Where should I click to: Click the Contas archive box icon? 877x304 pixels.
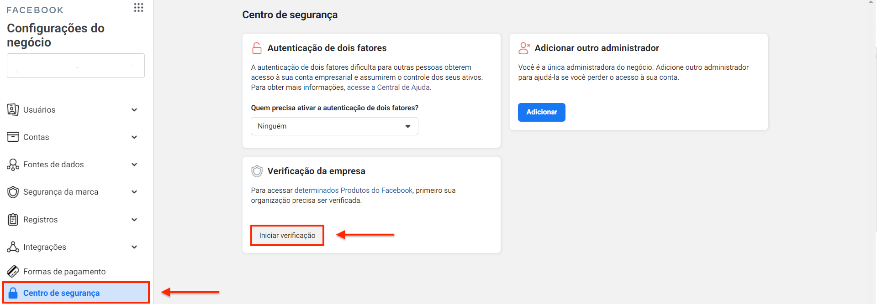pos(13,137)
